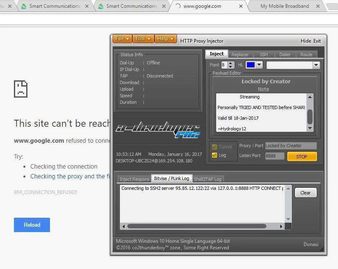Click Hide on the injector window
This screenshot has height=269, width=338.
click(306, 41)
